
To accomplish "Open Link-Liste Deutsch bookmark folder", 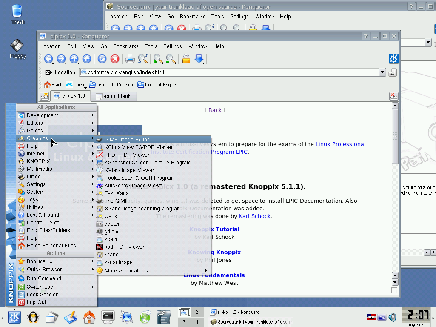I will (x=111, y=85).
